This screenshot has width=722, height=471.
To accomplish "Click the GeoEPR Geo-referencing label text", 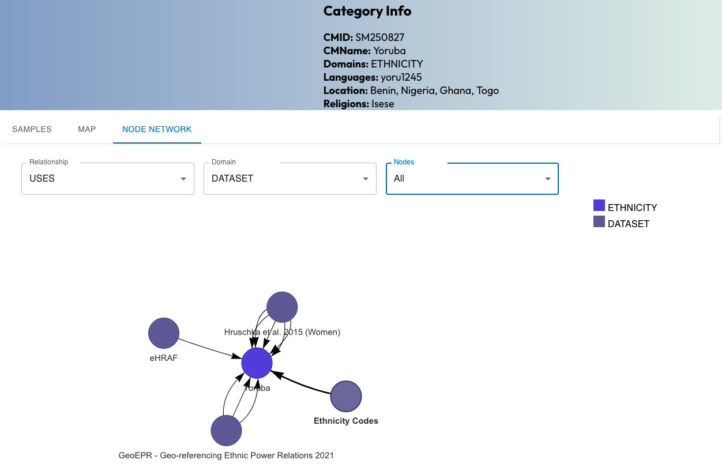I will tap(226, 455).
